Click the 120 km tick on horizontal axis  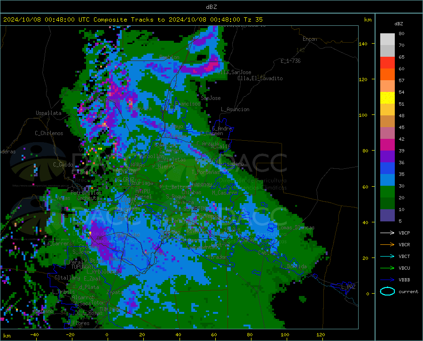[x=321, y=335]
